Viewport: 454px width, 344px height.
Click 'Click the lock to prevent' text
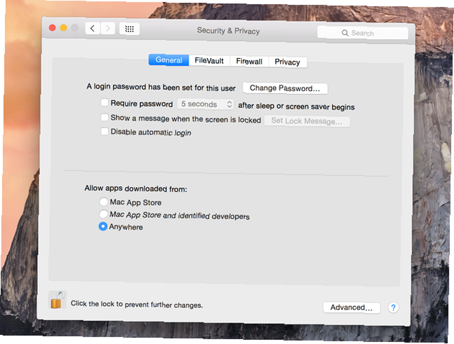tap(137, 304)
